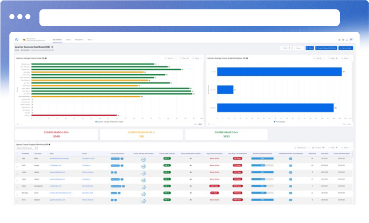This screenshot has width=369, height=223.
Task: Click the Course Grade 0-59% summary card
Action: coord(56,135)
